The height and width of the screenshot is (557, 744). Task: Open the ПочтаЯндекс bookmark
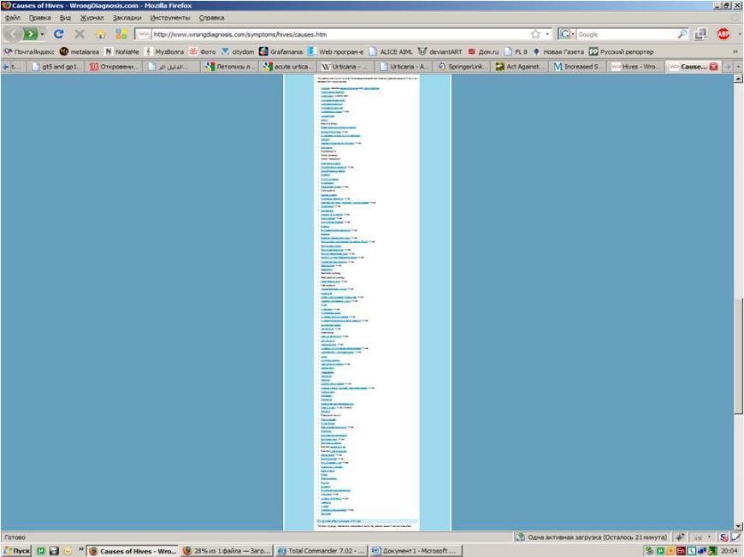29,51
